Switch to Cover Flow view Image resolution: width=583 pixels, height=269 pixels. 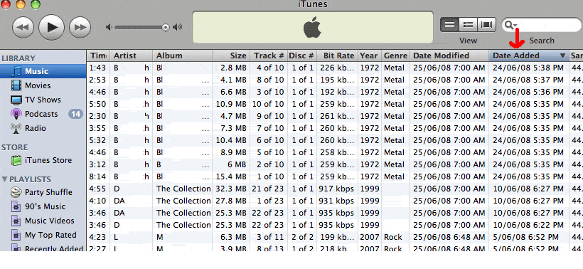487,25
